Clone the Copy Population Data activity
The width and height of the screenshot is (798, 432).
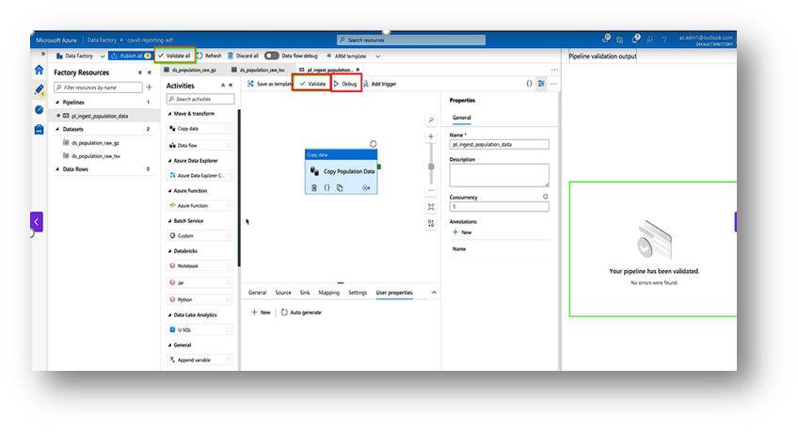point(340,187)
